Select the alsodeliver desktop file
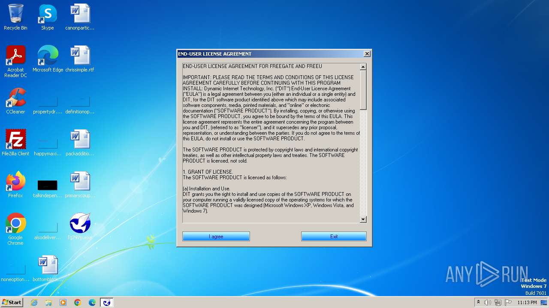This screenshot has height=308, width=549. point(47,230)
